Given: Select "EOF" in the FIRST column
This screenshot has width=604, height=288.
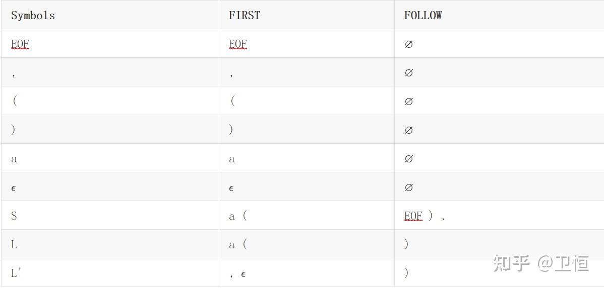Looking at the screenshot, I should [x=238, y=44].
